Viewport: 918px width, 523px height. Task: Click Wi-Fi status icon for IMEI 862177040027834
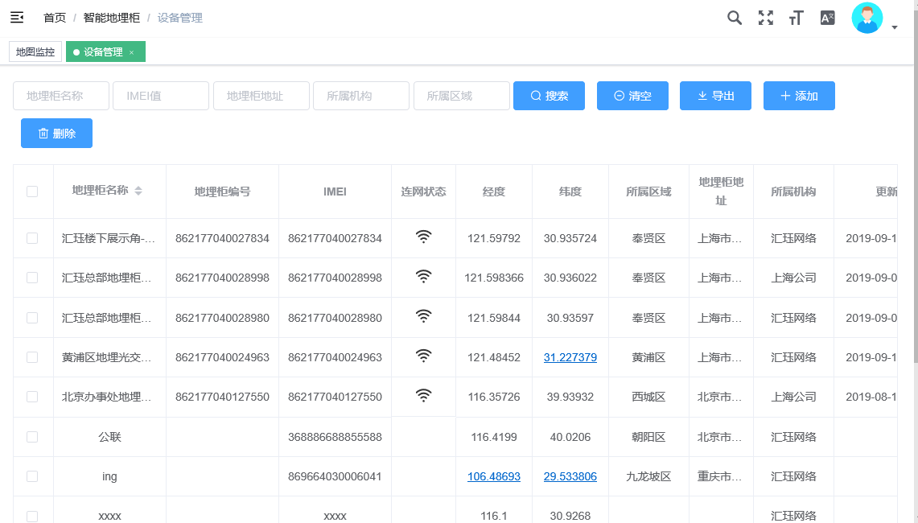click(423, 237)
